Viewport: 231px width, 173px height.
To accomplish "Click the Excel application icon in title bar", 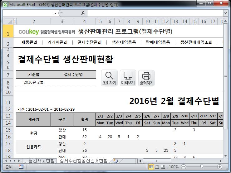I will 5,4.
